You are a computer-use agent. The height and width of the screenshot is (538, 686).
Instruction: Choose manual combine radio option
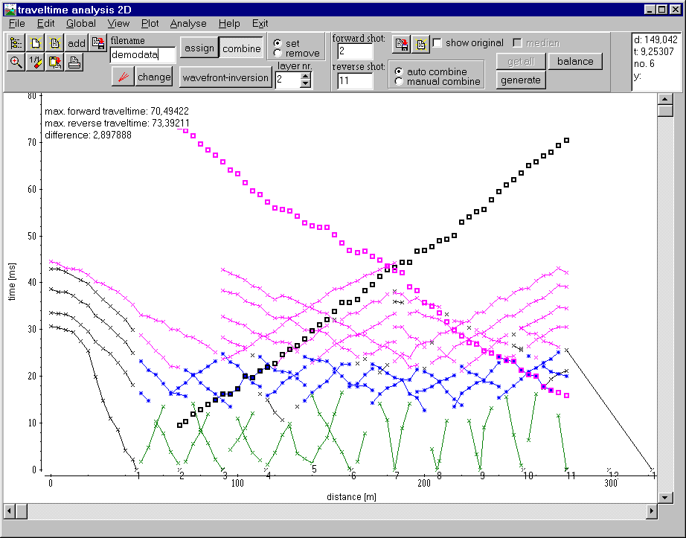pyautogui.click(x=400, y=81)
